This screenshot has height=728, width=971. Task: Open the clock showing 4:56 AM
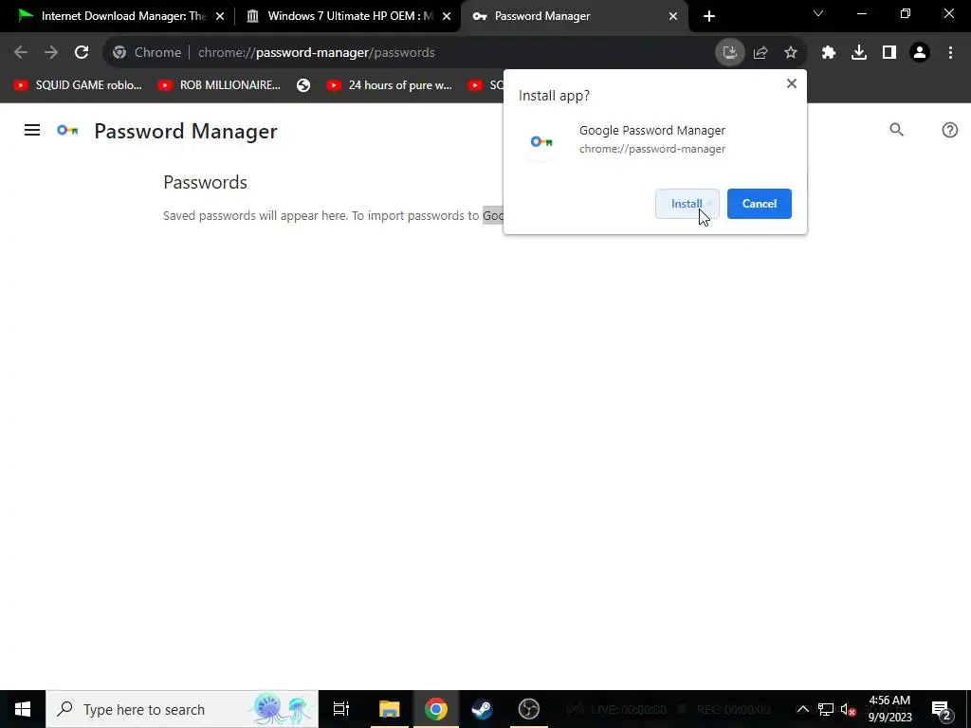(889, 709)
